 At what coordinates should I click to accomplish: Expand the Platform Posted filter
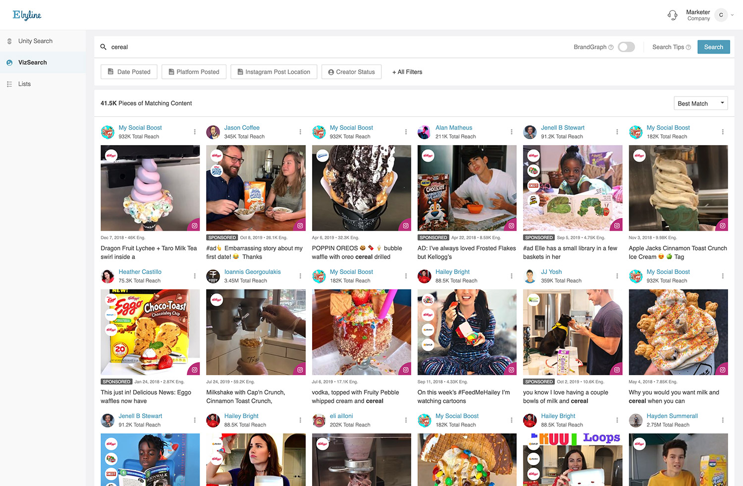(194, 72)
